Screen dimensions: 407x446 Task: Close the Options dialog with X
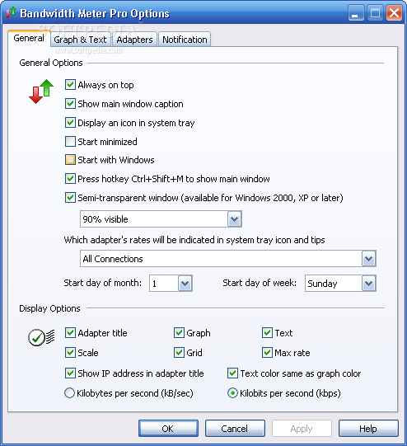(x=394, y=13)
